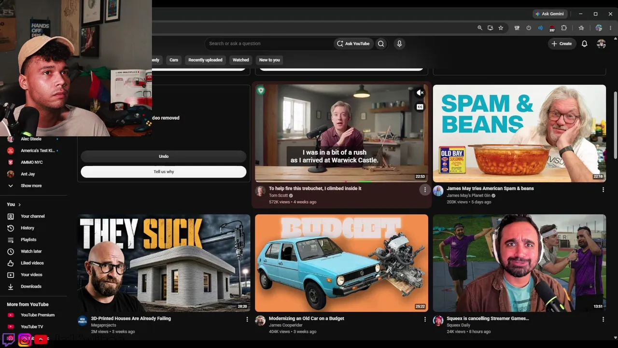Open the Tom Scott channel link
The width and height of the screenshot is (618, 348).
(279, 195)
